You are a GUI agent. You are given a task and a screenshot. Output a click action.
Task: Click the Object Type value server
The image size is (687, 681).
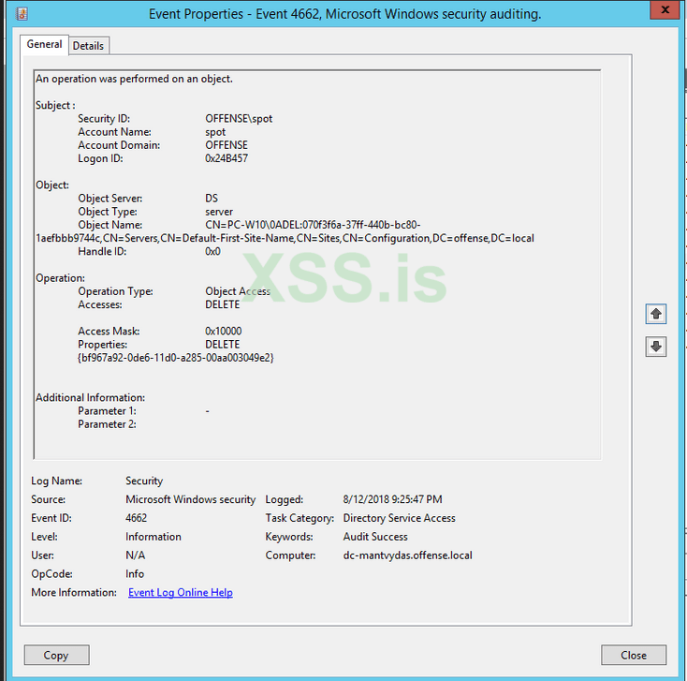219,212
